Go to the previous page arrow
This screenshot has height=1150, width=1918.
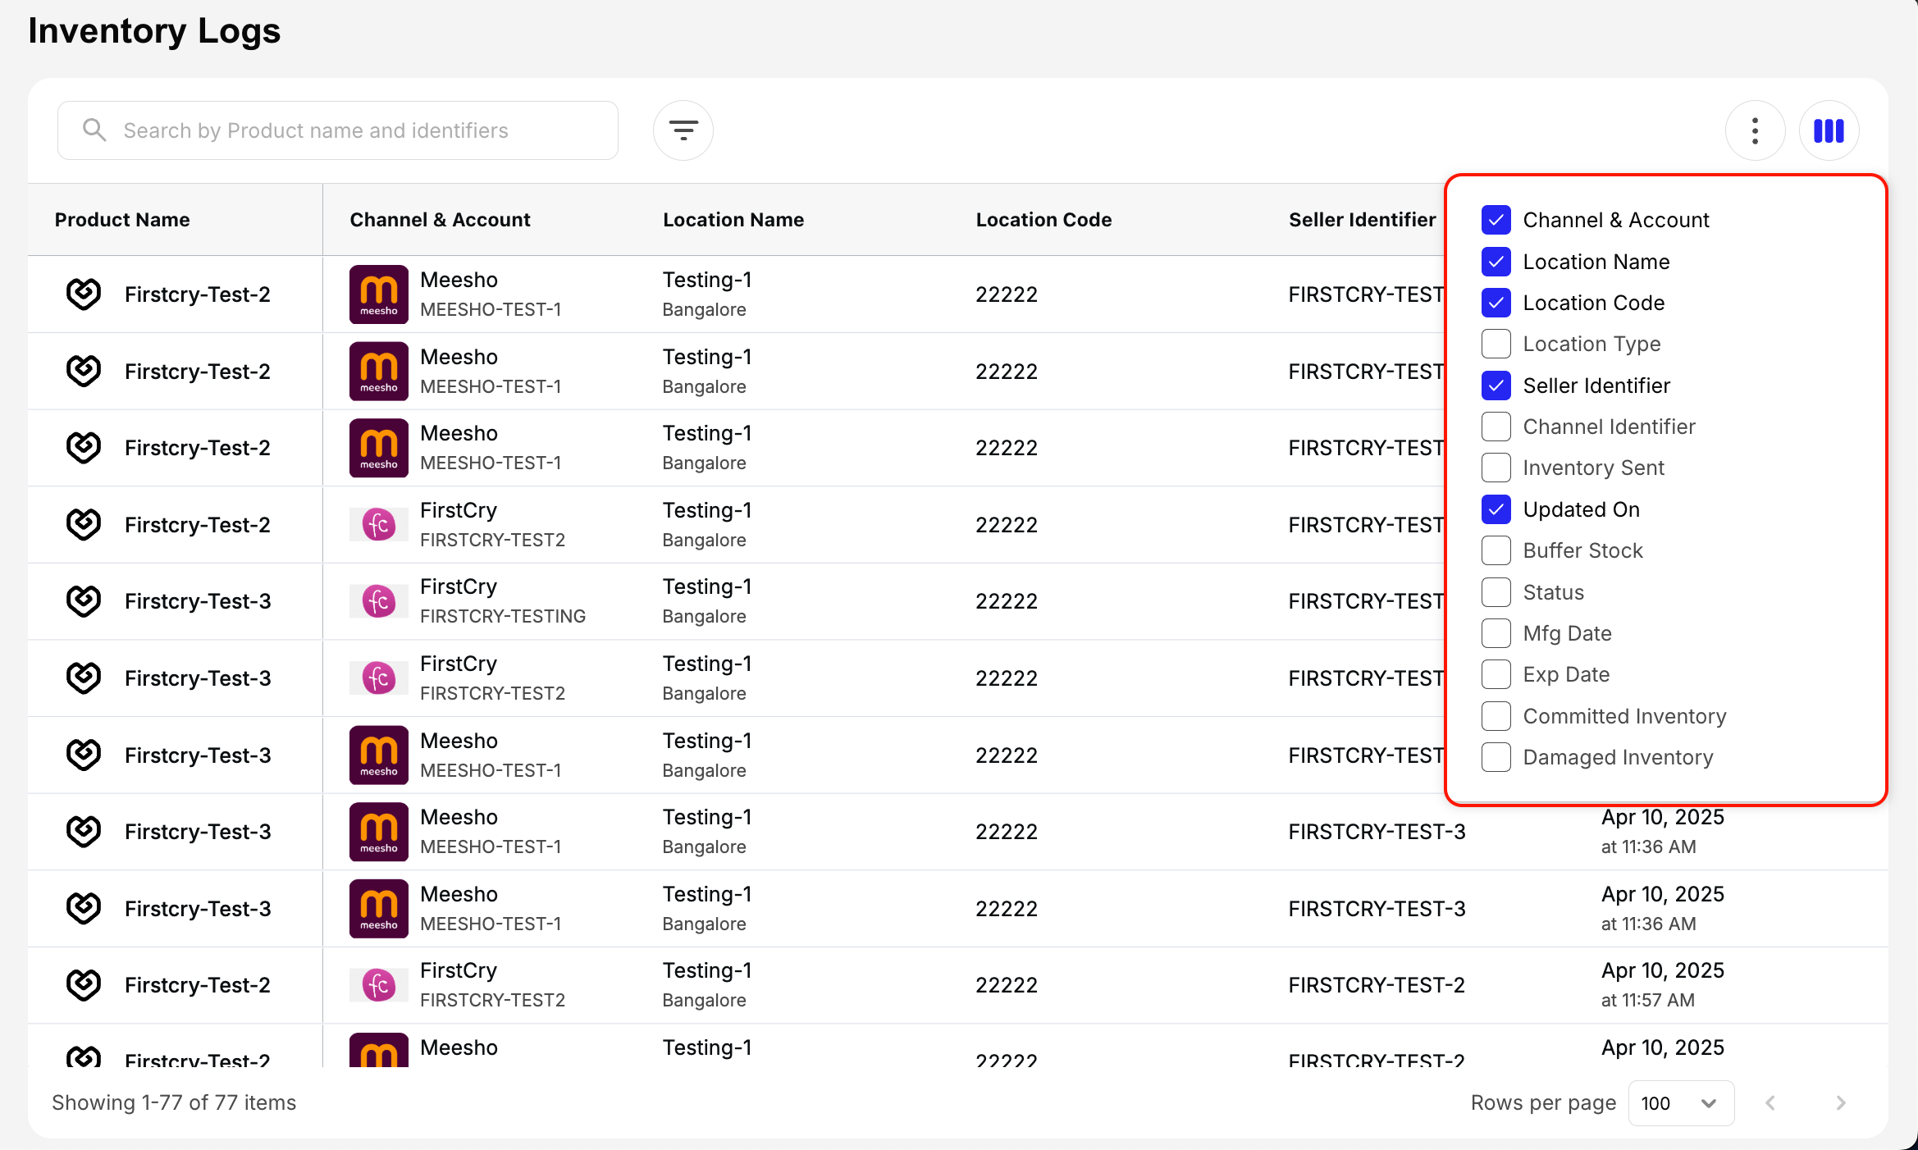[1770, 1103]
